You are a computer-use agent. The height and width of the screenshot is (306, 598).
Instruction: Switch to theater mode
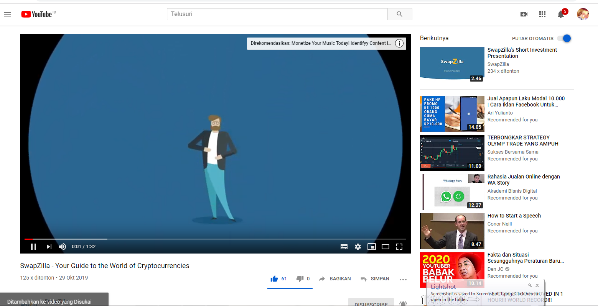click(x=385, y=247)
